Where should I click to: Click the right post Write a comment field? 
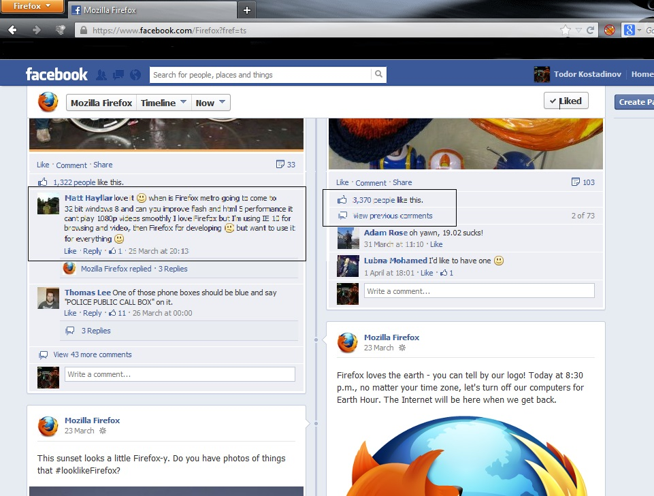(x=479, y=291)
